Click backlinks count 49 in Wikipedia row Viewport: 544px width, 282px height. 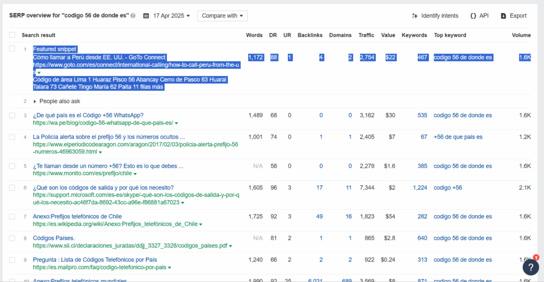coord(319,217)
